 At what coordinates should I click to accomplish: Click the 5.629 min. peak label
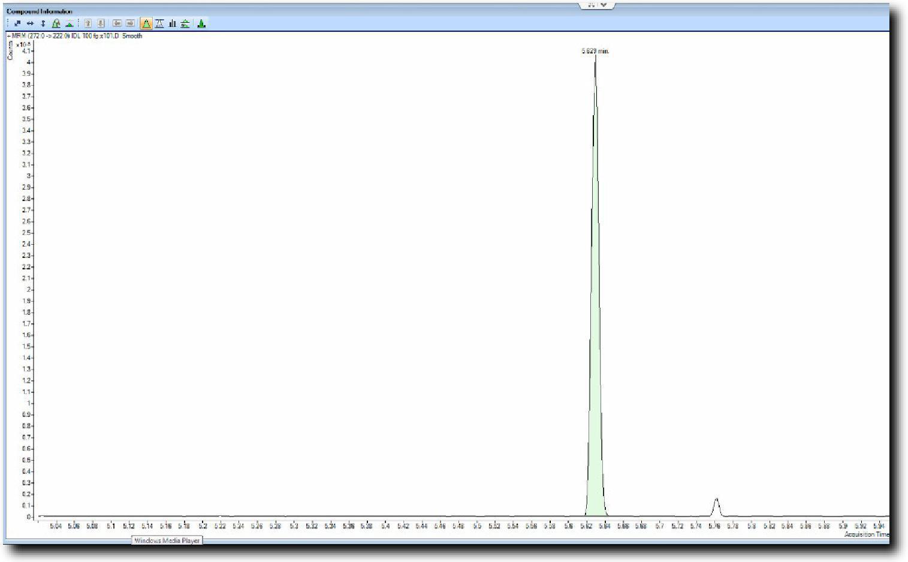pyautogui.click(x=595, y=51)
